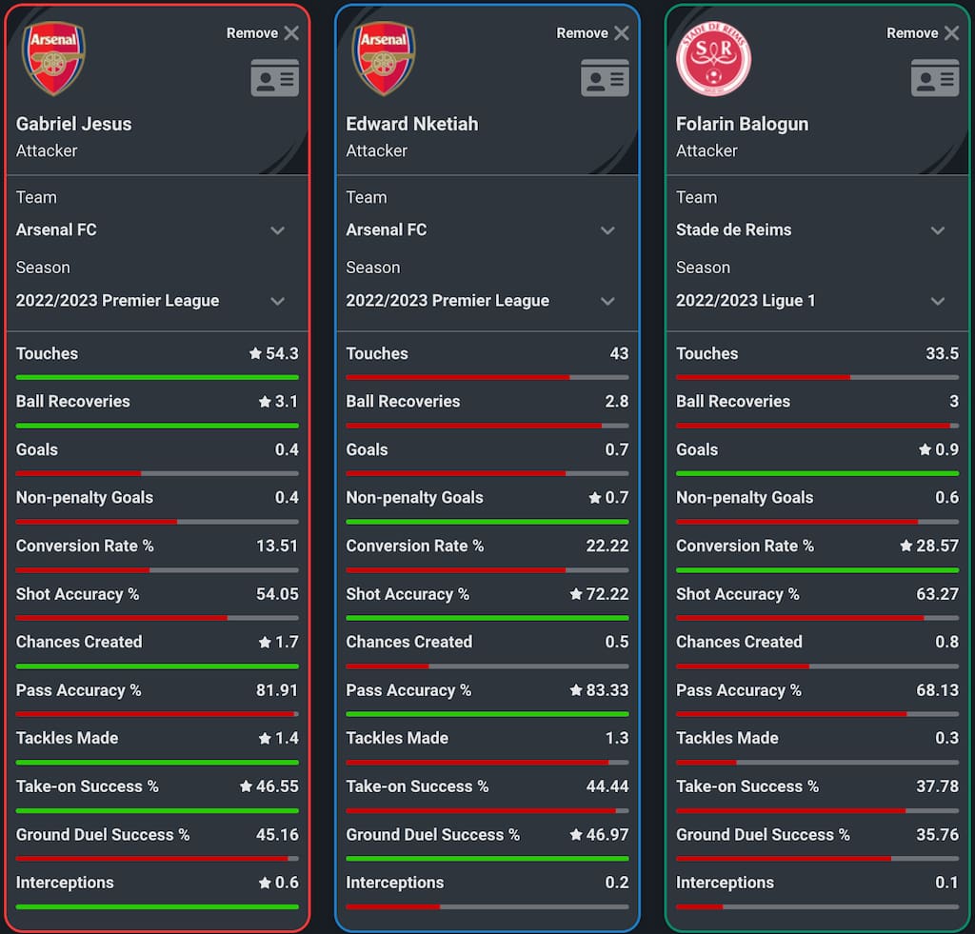Image resolution: width=975 pixels, height=934 pixels.
Task: Click Balogun's Conversion Rate % progress bar
Action: click(x=817, y=570)
